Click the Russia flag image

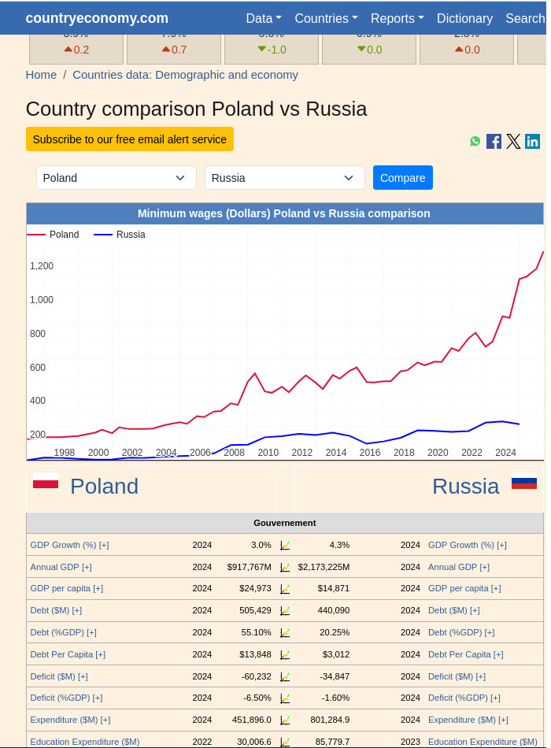coord(523,482)
